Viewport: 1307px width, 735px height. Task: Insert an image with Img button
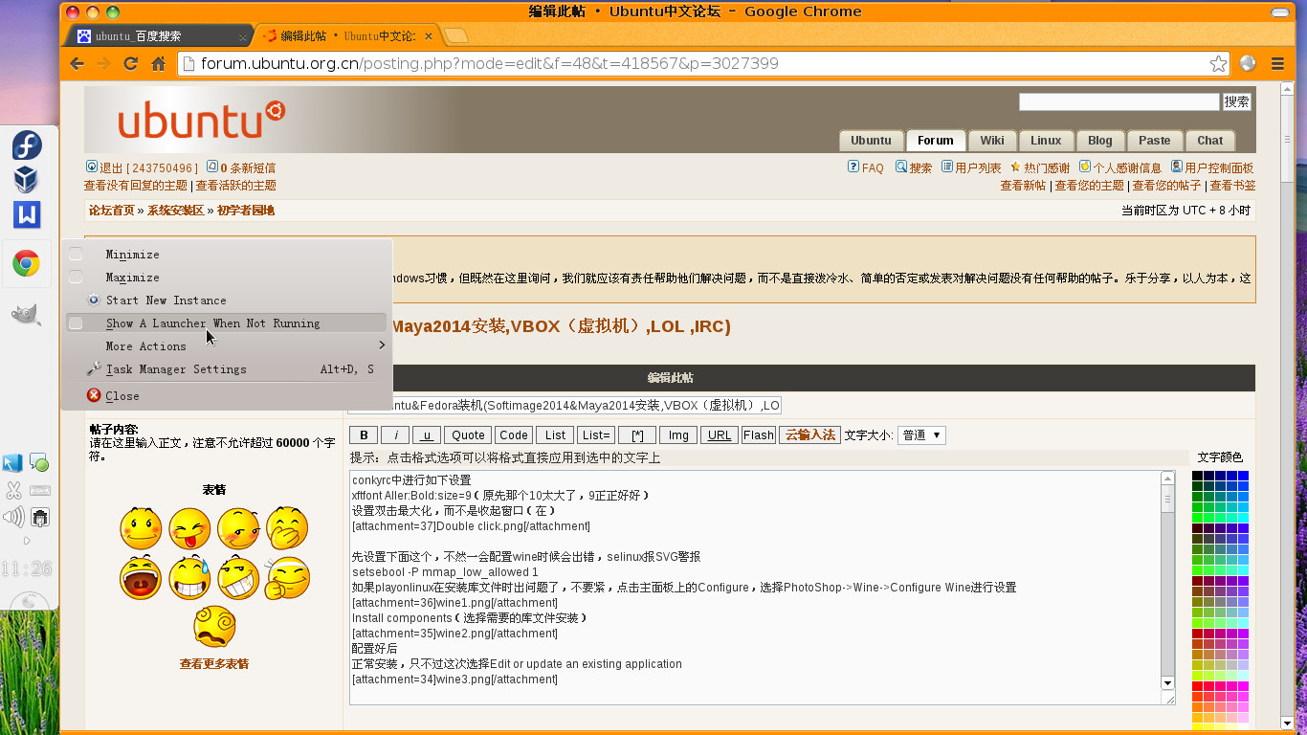(x=678, y=434)
